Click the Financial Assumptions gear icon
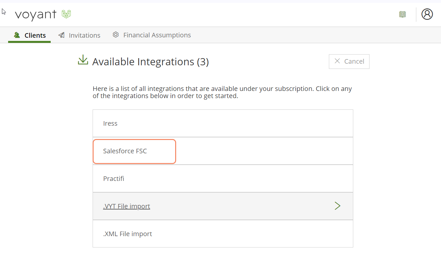Screen dimensions: 441x266 115,35
